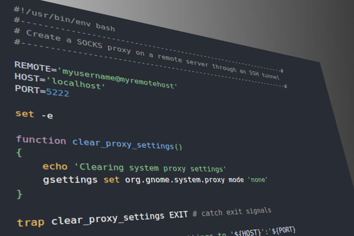Click the function name clear_proxy_settings() in its definition
Image resolution: width=354 pixels, height=236 pixels.
click(x=127, y=144)
